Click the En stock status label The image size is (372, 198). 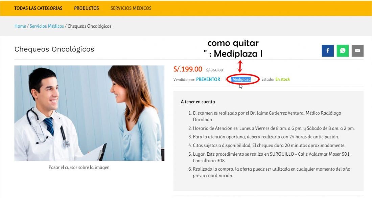click(x=282, y=79)
